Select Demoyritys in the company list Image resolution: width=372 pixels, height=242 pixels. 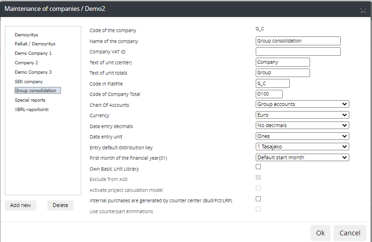pyautogui.click(x=26, y=35)
